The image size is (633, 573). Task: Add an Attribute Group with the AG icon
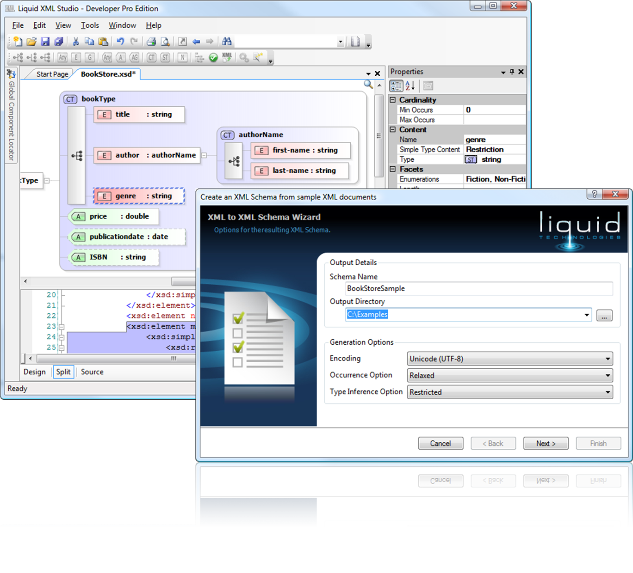[134, 57]
